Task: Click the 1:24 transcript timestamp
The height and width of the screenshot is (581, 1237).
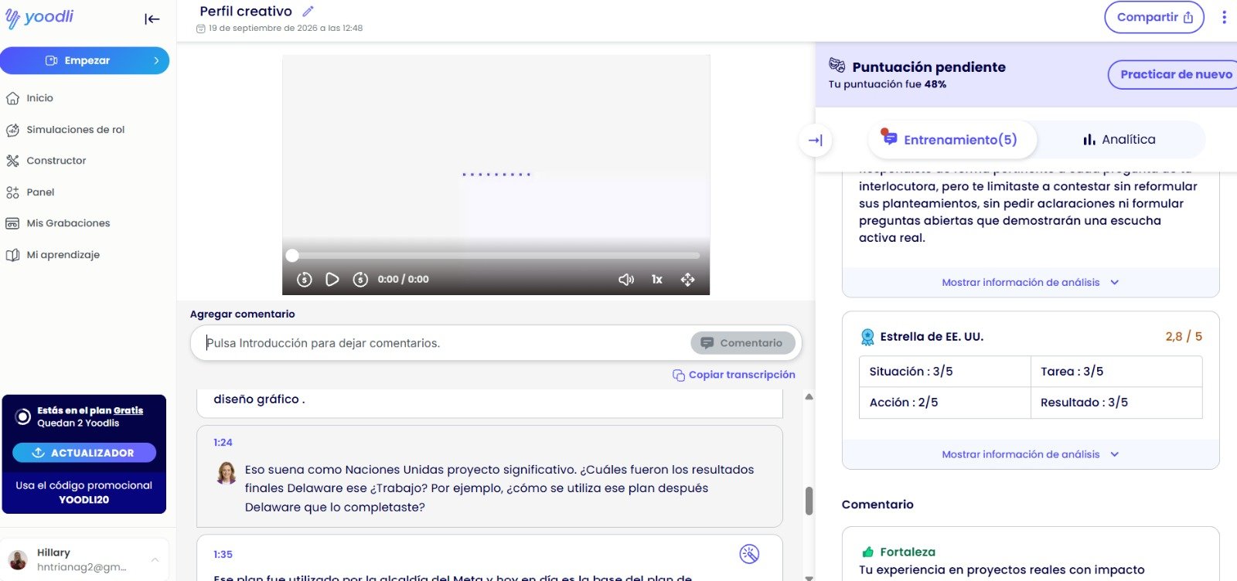Action: [x=223, y=443]
